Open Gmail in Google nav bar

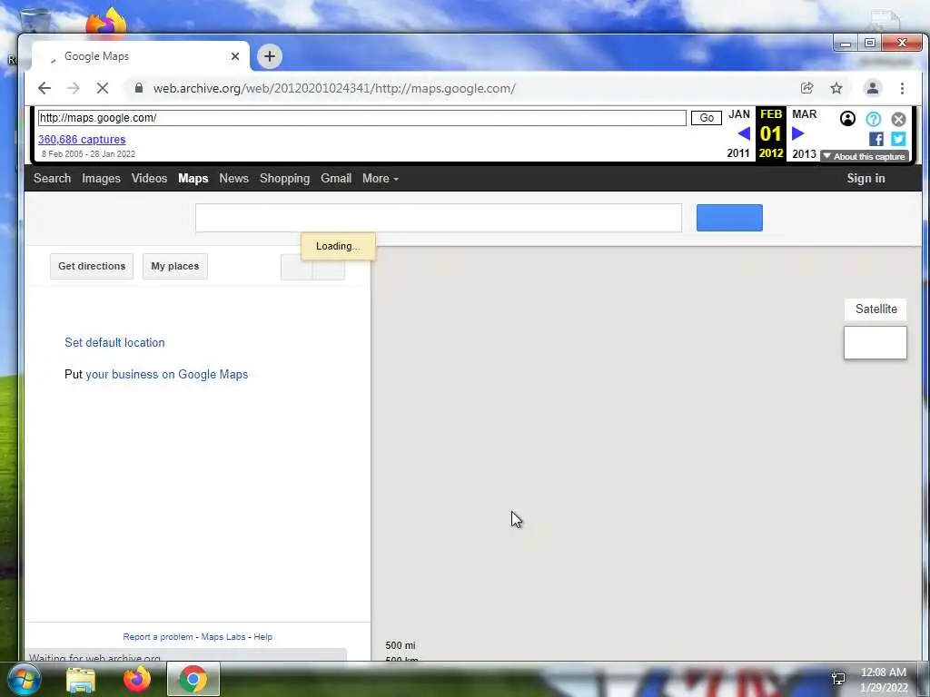pos(336,179)
